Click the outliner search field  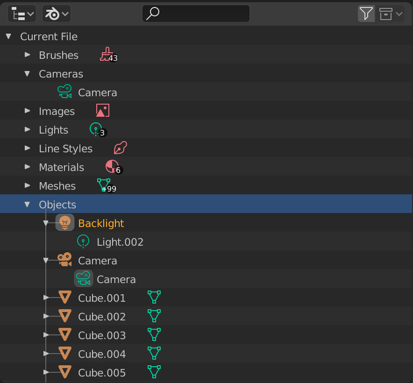[x=196, y=14]
